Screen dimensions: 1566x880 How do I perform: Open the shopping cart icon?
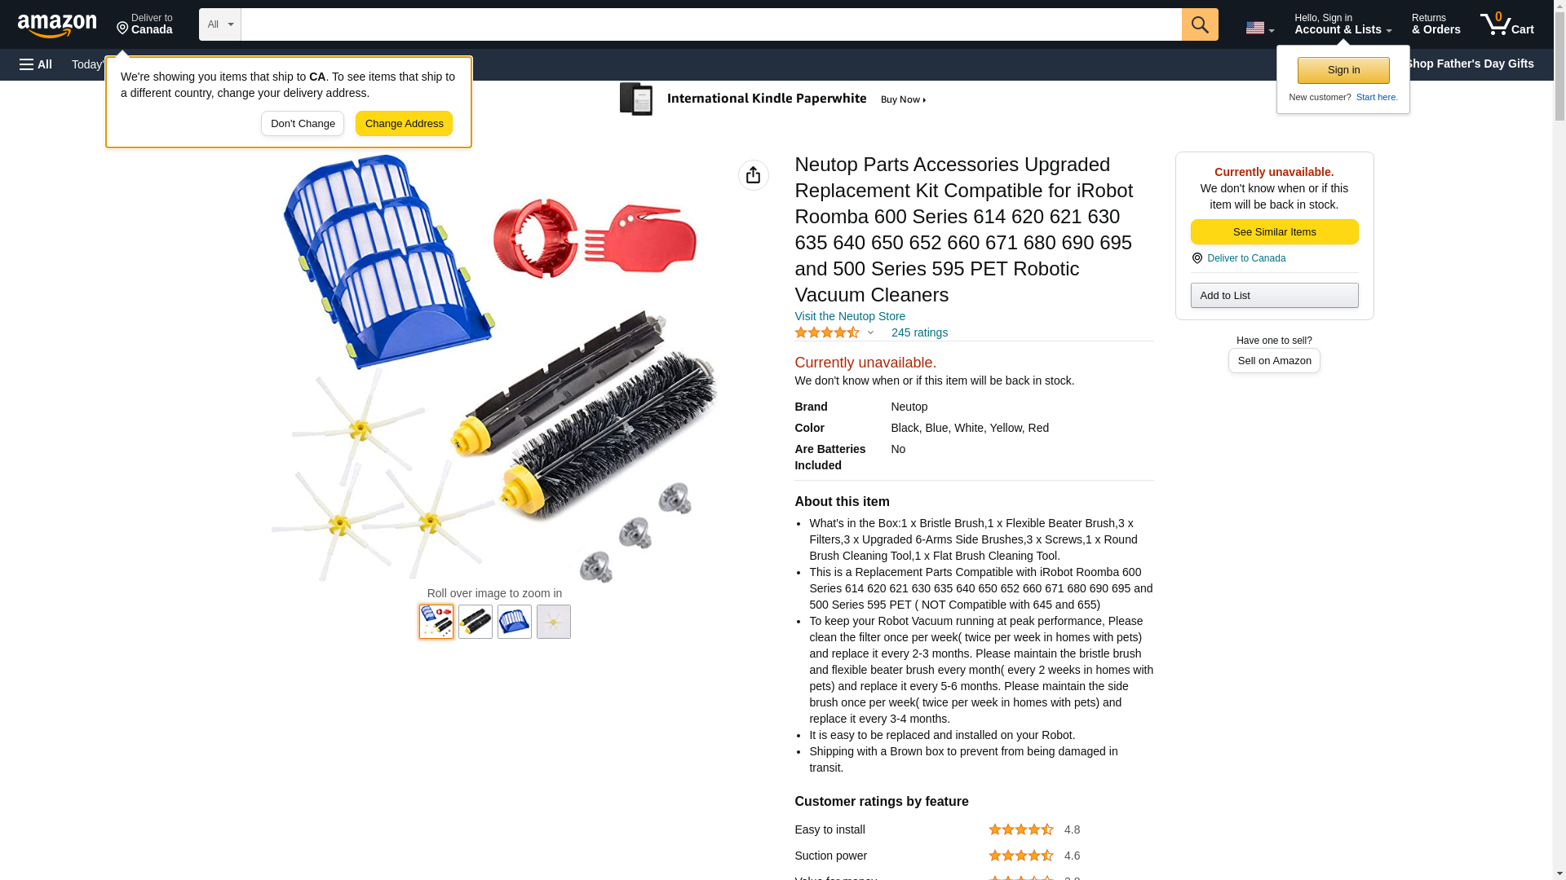tap(1507, 24)
